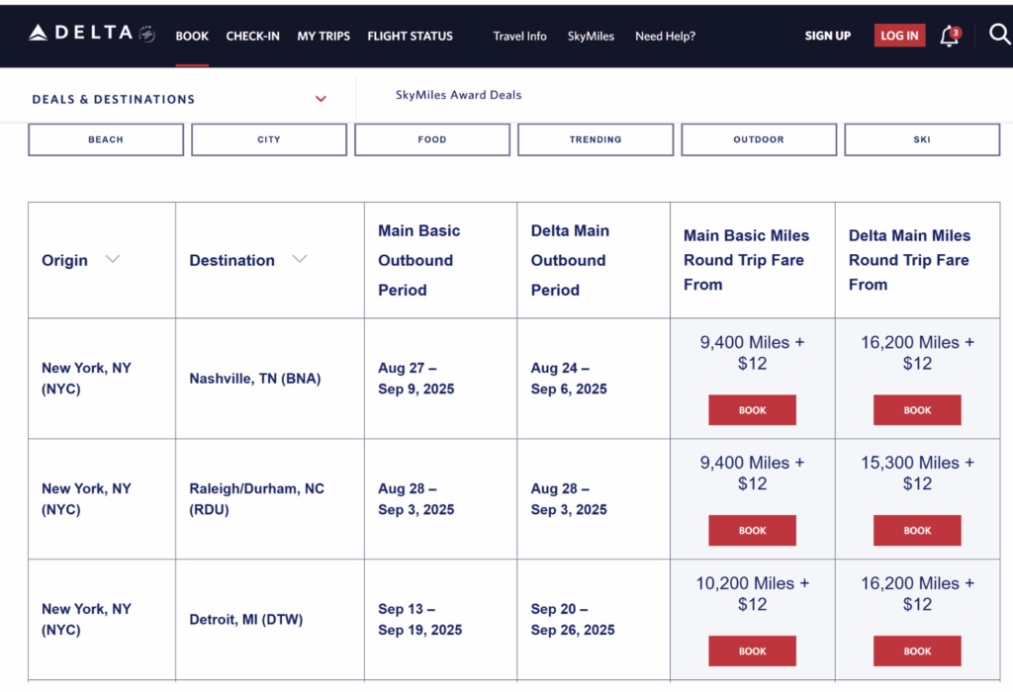Book Nashville Main Basic 9,400 miles fare
The height and width of the screenshot is (692, 1013).
coord(752,410)
